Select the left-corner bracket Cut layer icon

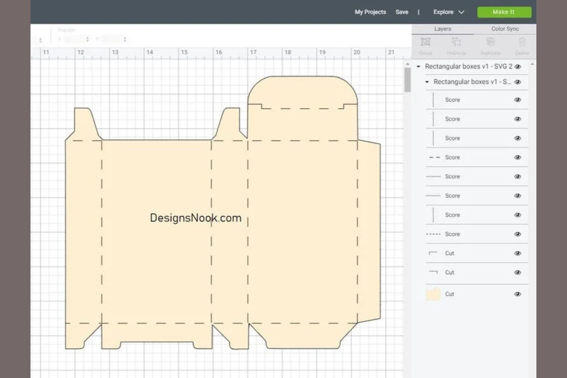click(433, 253)
